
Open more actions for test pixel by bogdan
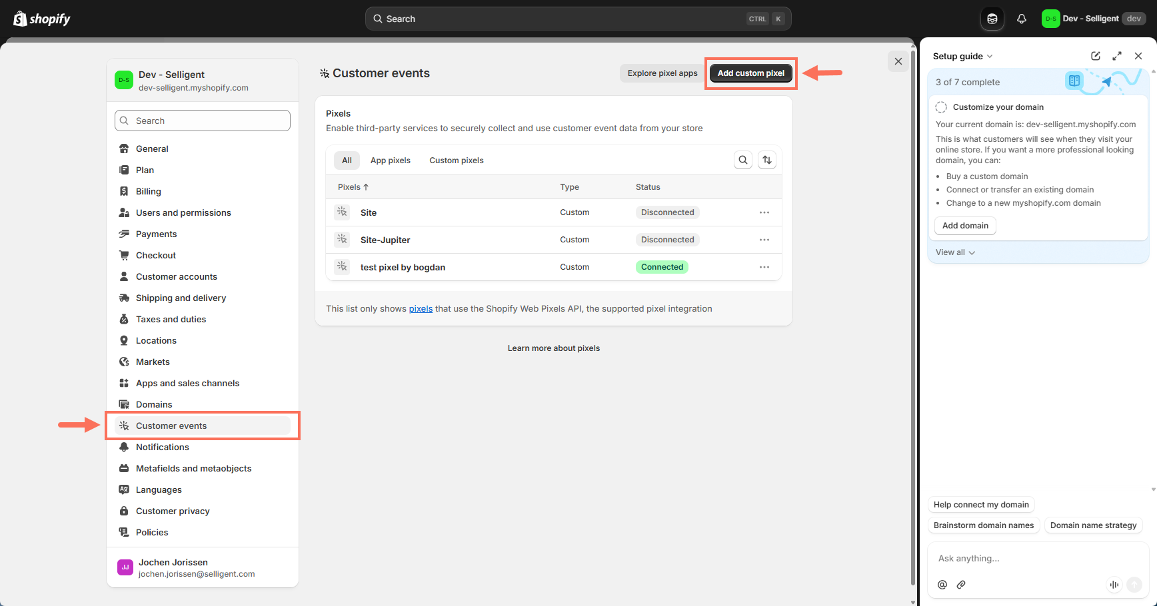(764, 267)
